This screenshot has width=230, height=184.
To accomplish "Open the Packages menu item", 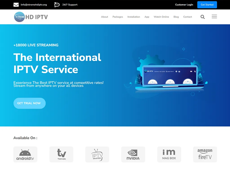I will coord(118,17).
